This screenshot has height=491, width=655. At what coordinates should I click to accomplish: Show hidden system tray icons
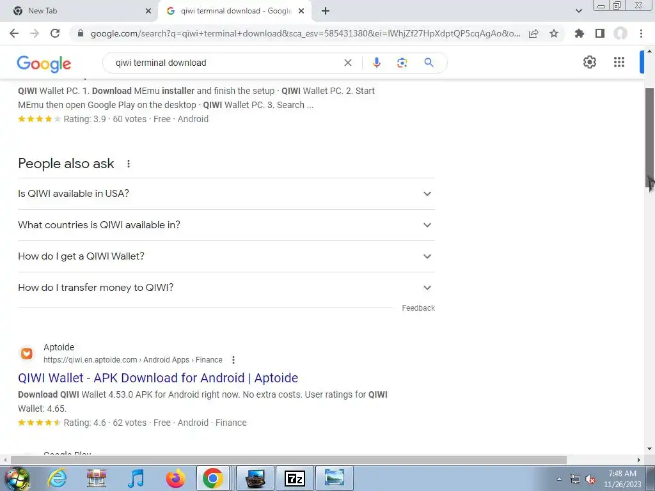tap(559, 479)
